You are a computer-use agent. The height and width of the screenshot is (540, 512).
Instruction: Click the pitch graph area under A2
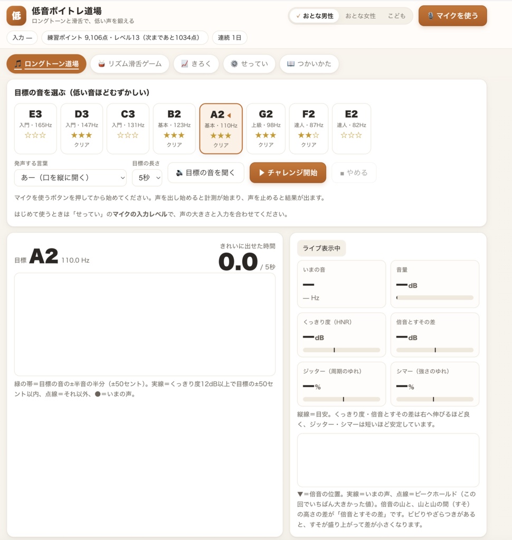(145, 324)
